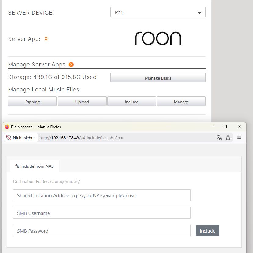Switch to the Include from NAS tab
Viewport: 253px width, 253px height.
coord(34,166)
